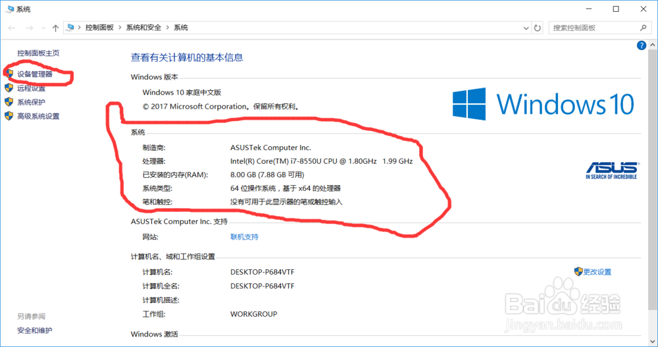This screenshot has height=347, width=658.
Task: Expand the chevron after 系统和安全
Action: (x=167, y=27)
